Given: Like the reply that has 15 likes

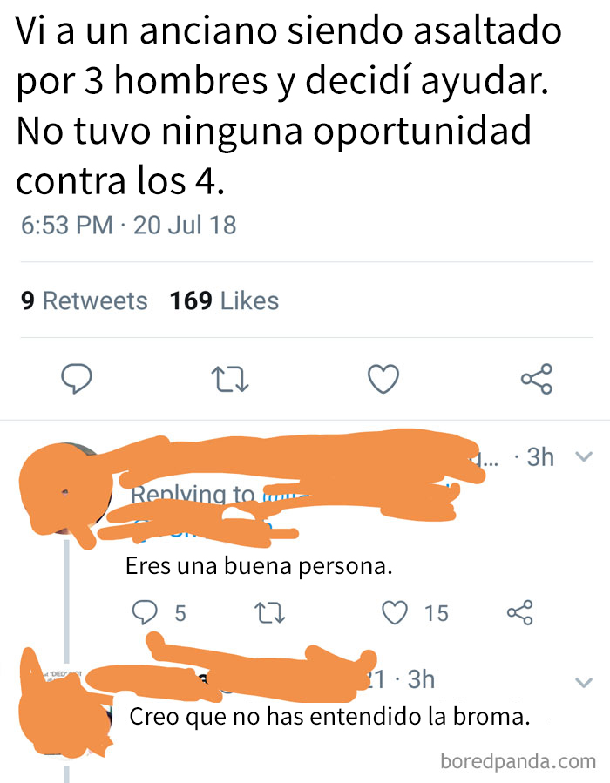Looking at the screenshot, I should 395,612.
